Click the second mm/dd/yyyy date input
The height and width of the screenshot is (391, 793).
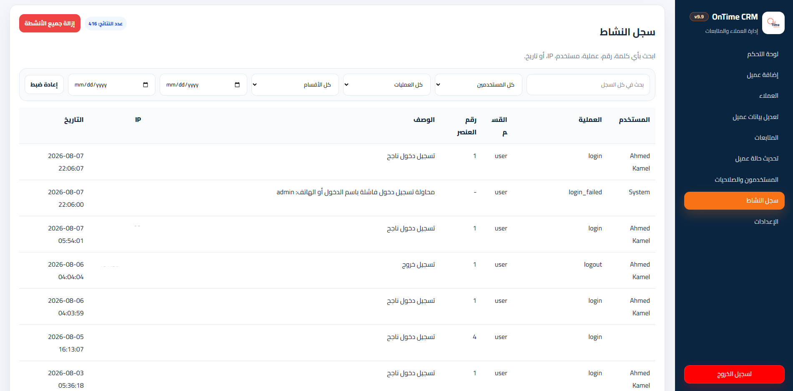click(112, 85)
